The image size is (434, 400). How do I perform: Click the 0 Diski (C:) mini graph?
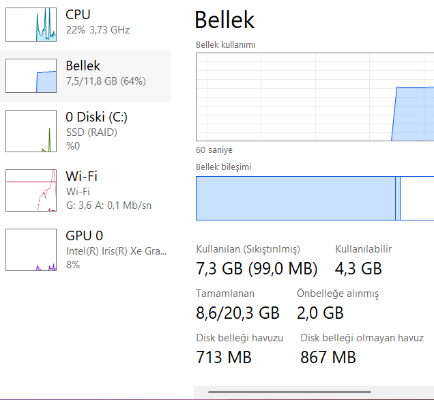(x=31, y=130)
